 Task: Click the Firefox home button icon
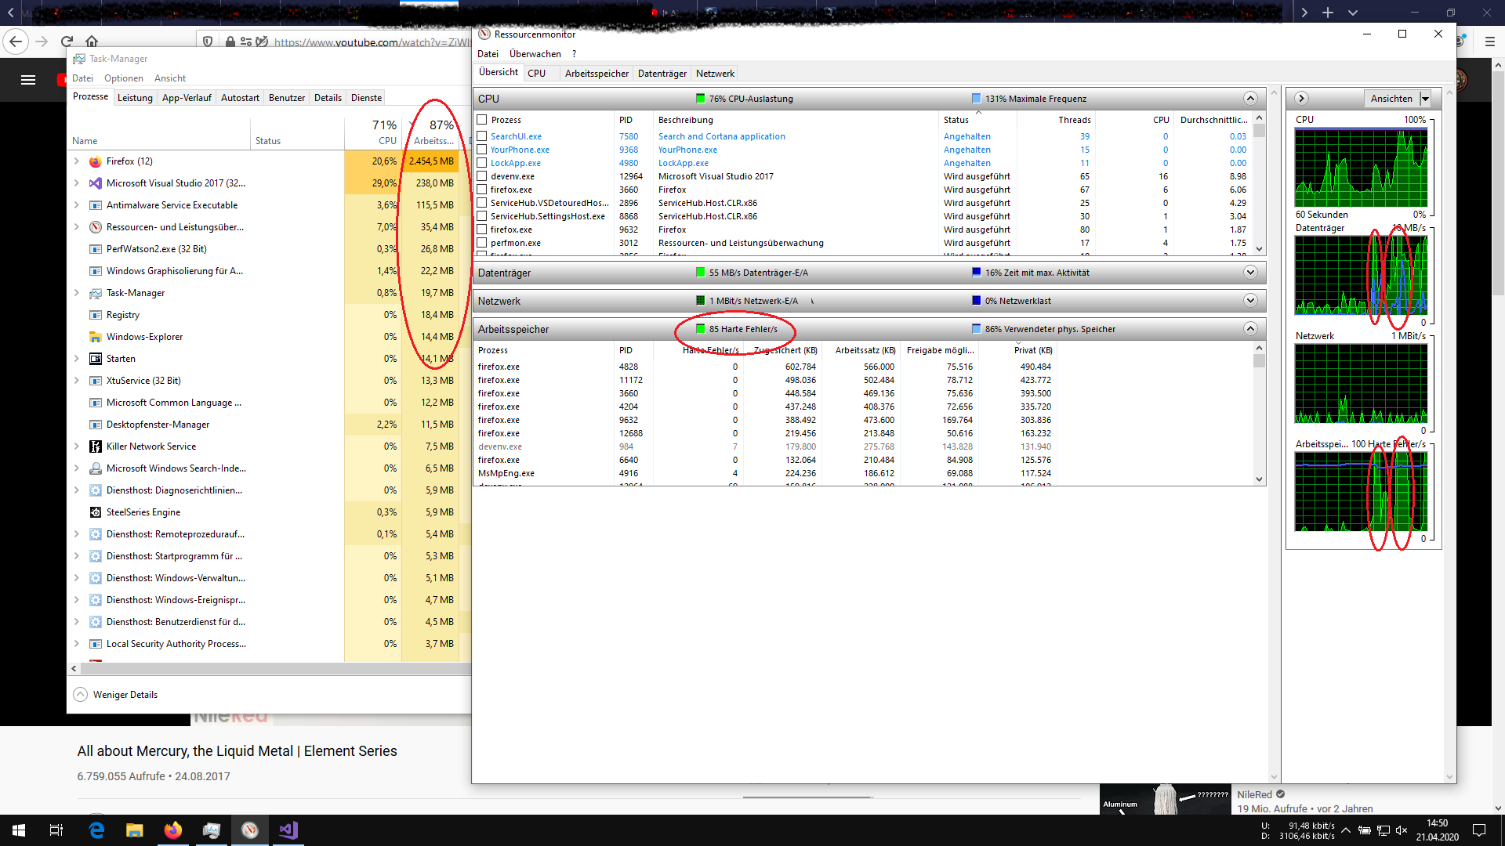[92, 42]
